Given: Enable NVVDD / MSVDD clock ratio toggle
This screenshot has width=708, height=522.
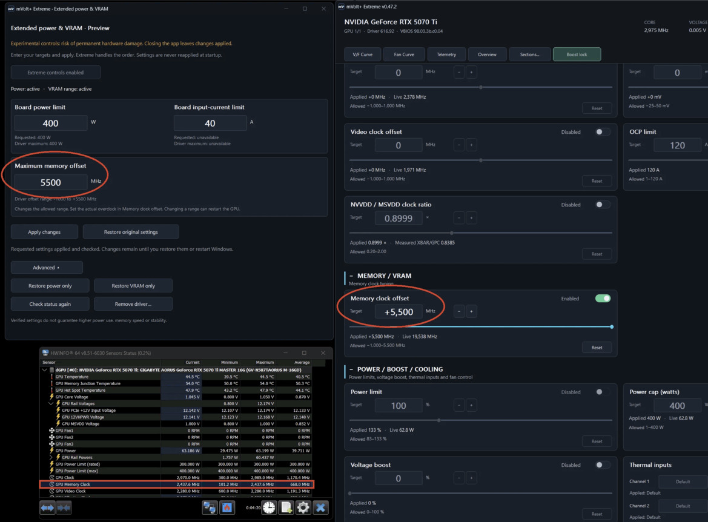Looking at the screenshot, I should pos(603,205).
